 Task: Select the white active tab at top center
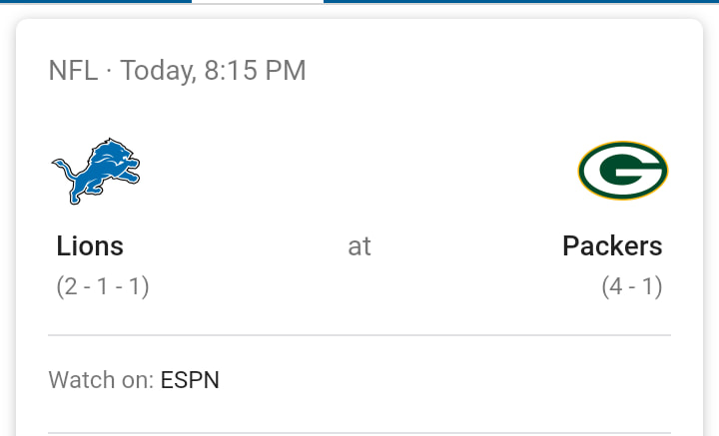[x=258, y=2]
